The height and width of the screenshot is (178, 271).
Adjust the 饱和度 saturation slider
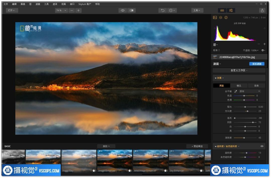[x=245, y=153]
